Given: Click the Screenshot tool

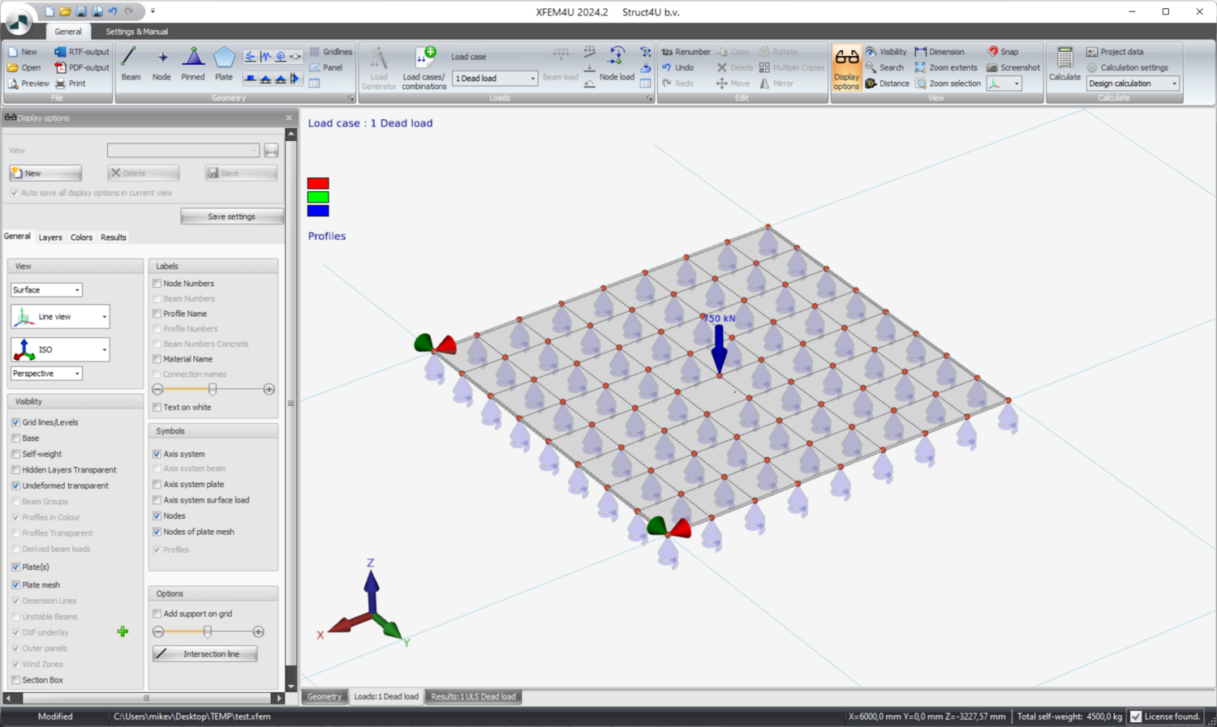Looking at the screenshot, I should click(1013, 67).
